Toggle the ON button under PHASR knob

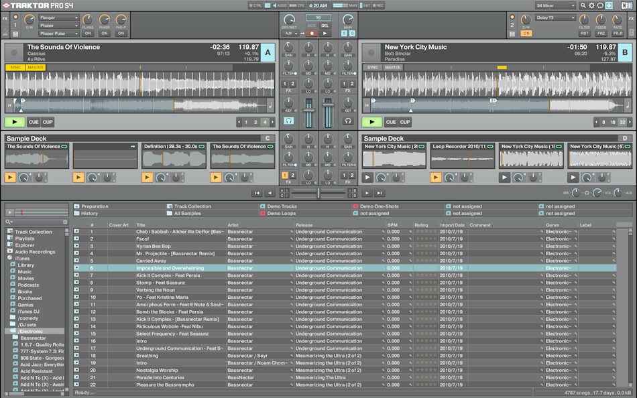click(105, 34)
